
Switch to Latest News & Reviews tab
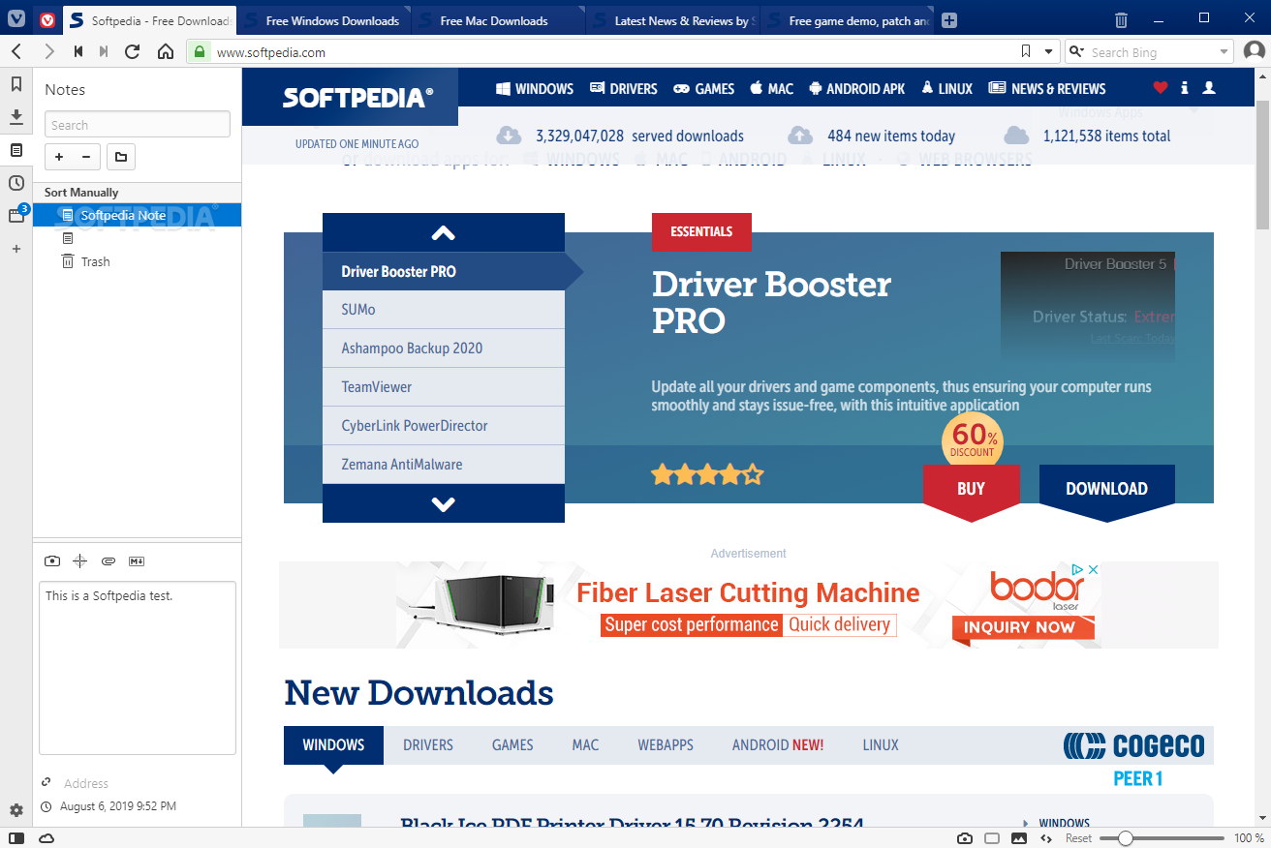[672, 20]
